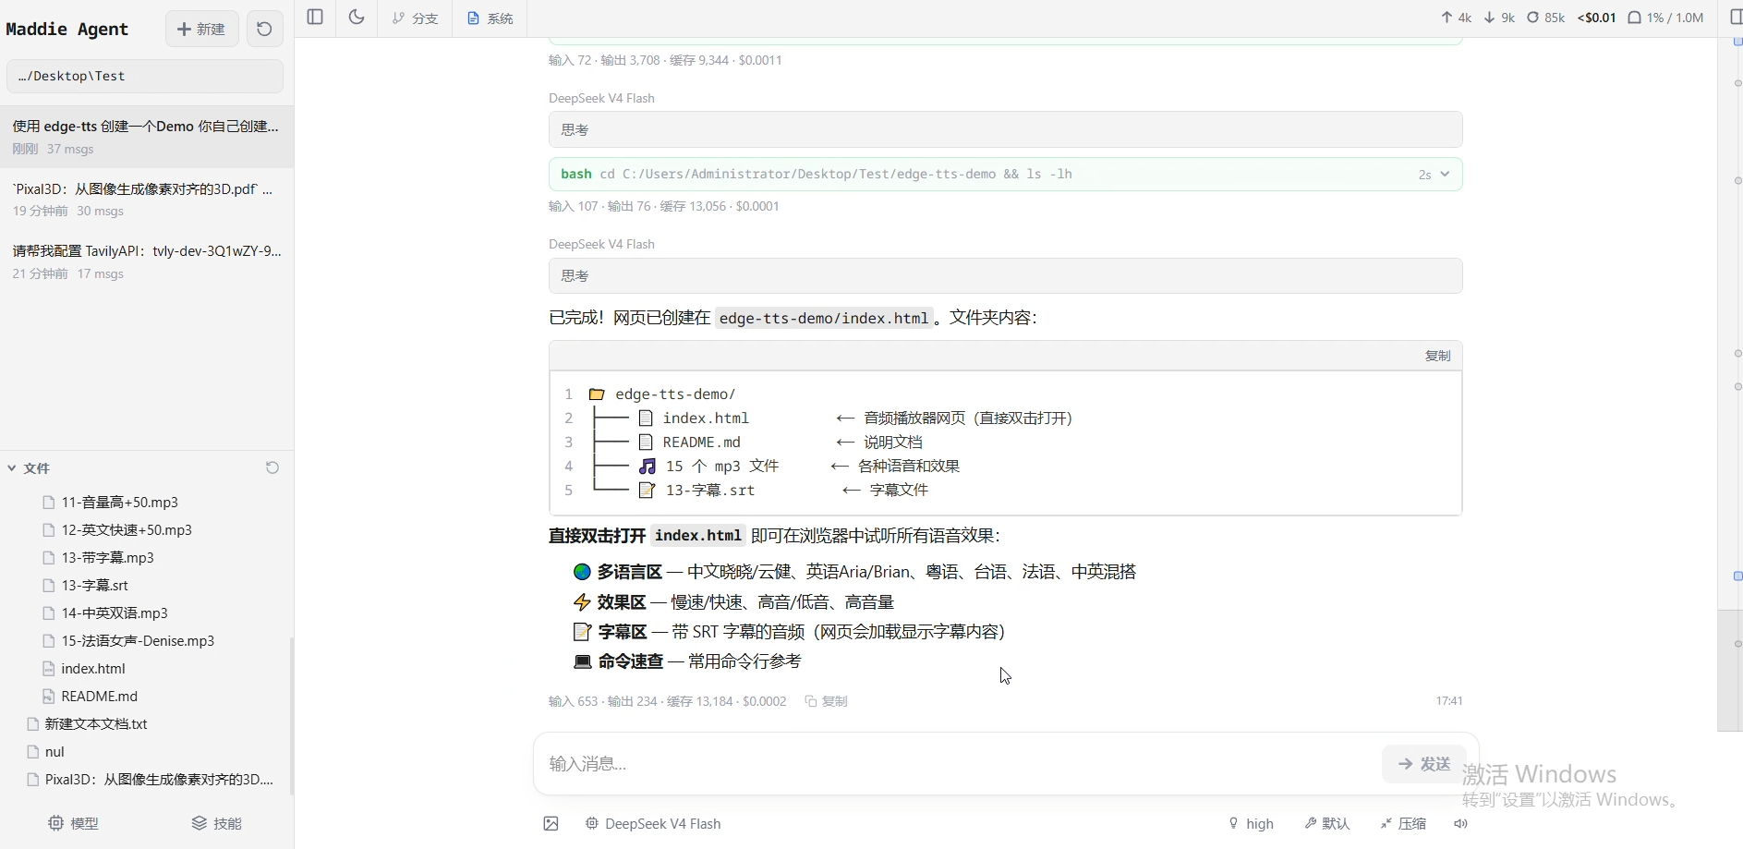1743x849 pixels.
Task: Click the laptop icon beside 命令速查
Action: 583,661
